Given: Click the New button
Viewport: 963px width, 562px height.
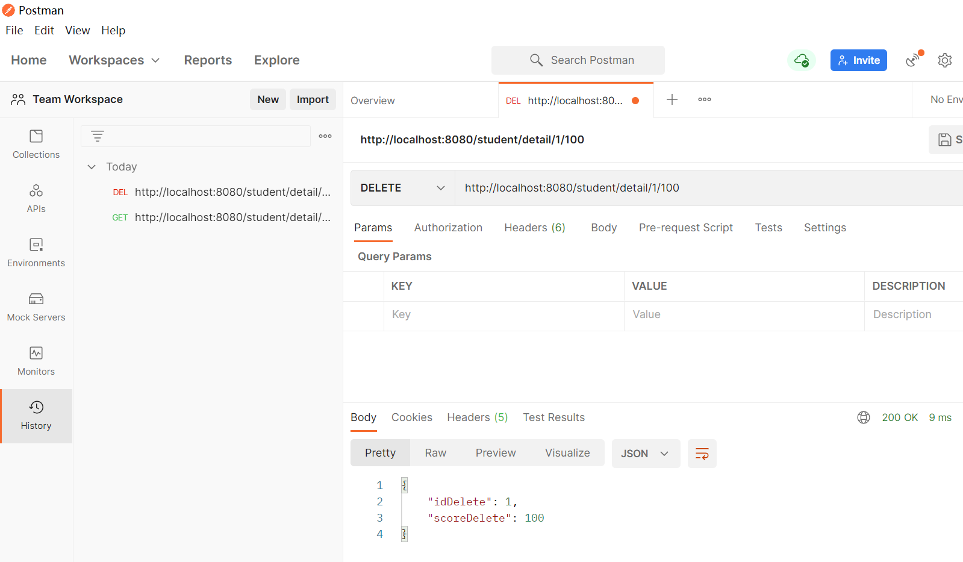Looking at the screenshot, I should click(x=268, y=99).
